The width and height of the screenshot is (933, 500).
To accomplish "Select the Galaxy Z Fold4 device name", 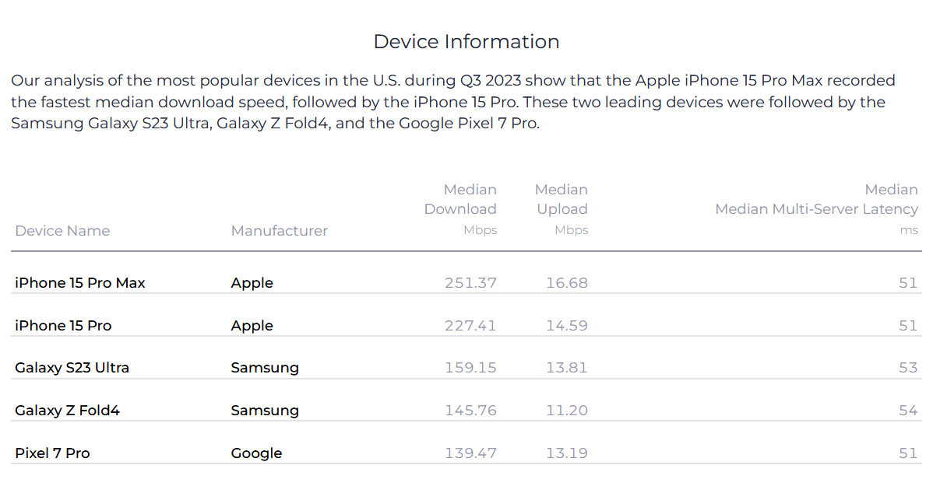I will coord(67,411).
